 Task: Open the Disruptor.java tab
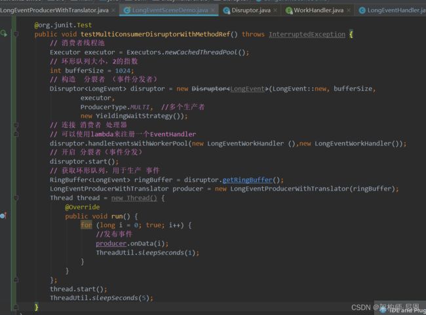pos(251,10)
